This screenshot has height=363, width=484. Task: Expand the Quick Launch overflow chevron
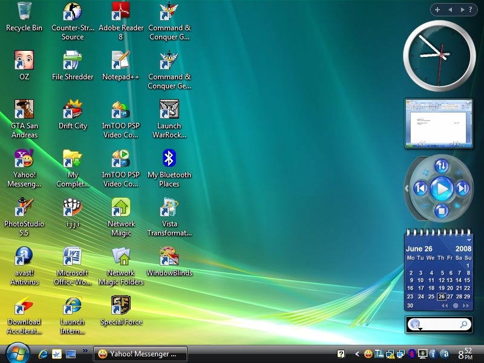(x=85, y=350)
